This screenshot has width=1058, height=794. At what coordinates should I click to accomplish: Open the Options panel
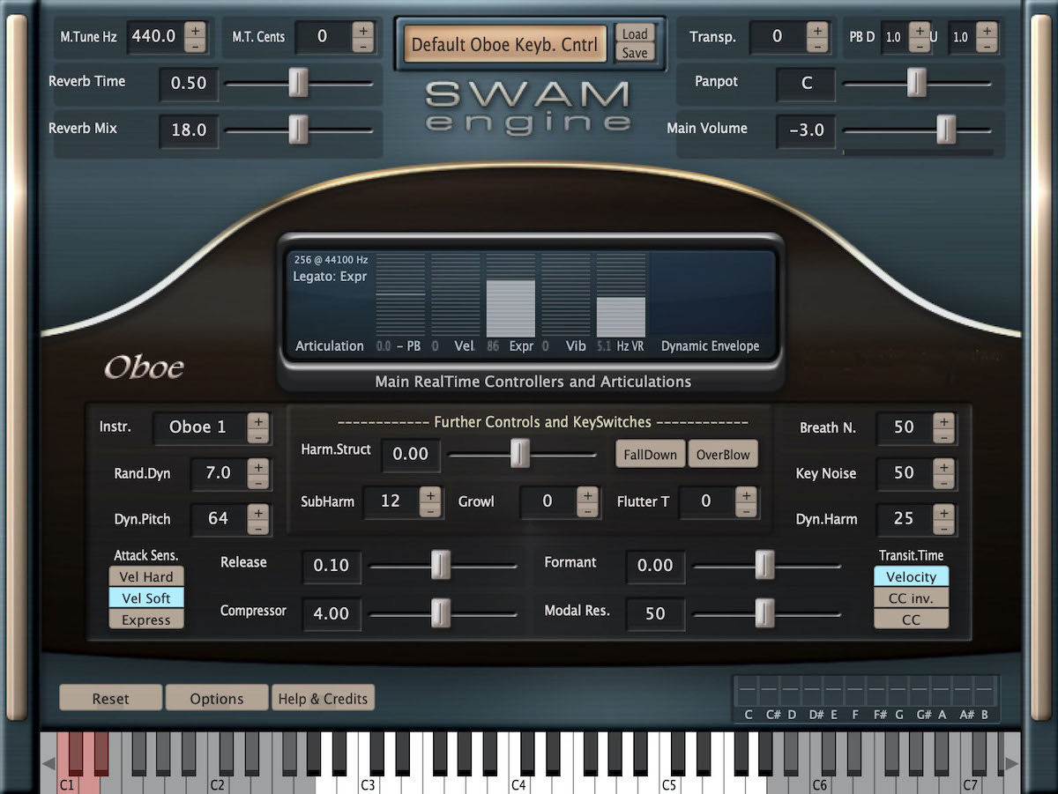pos(217,698)
